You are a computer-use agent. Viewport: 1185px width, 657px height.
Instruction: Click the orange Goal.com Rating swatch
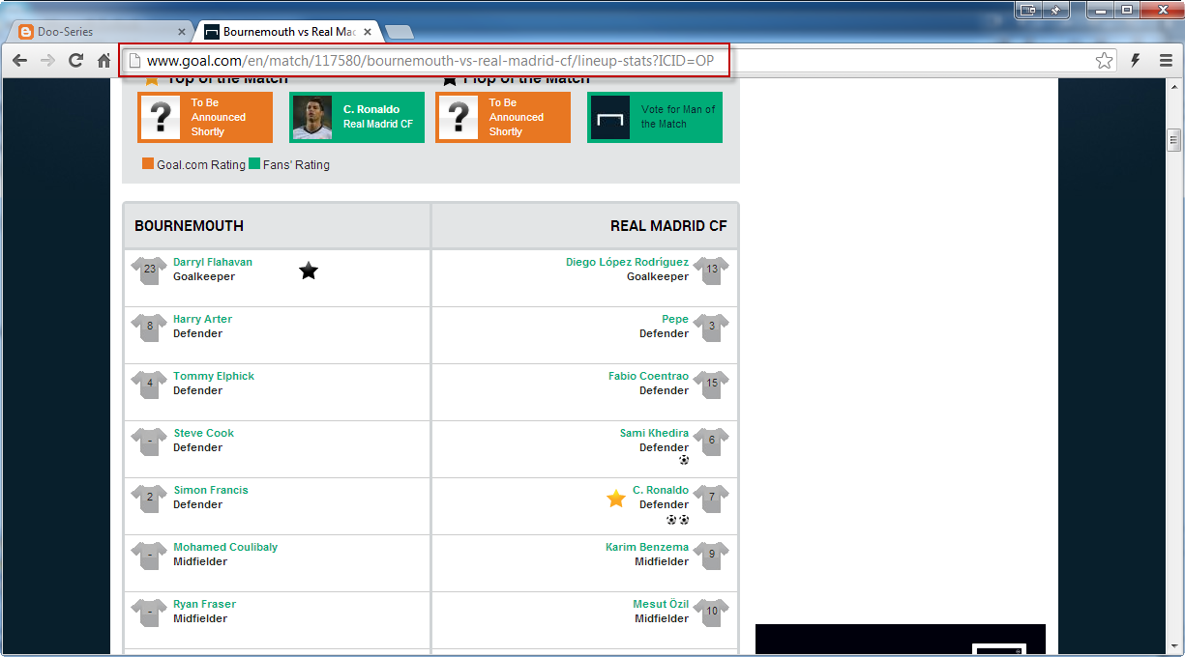pos(148,164)
